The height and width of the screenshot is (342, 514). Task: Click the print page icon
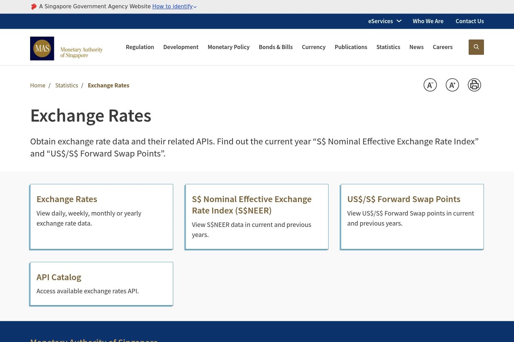474,85
